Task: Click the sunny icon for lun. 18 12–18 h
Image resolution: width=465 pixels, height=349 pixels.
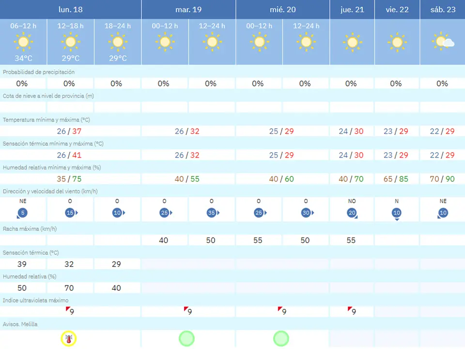Action: pos(71,42)
